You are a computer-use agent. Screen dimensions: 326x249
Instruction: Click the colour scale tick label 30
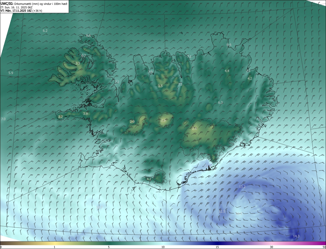[271, 247]
